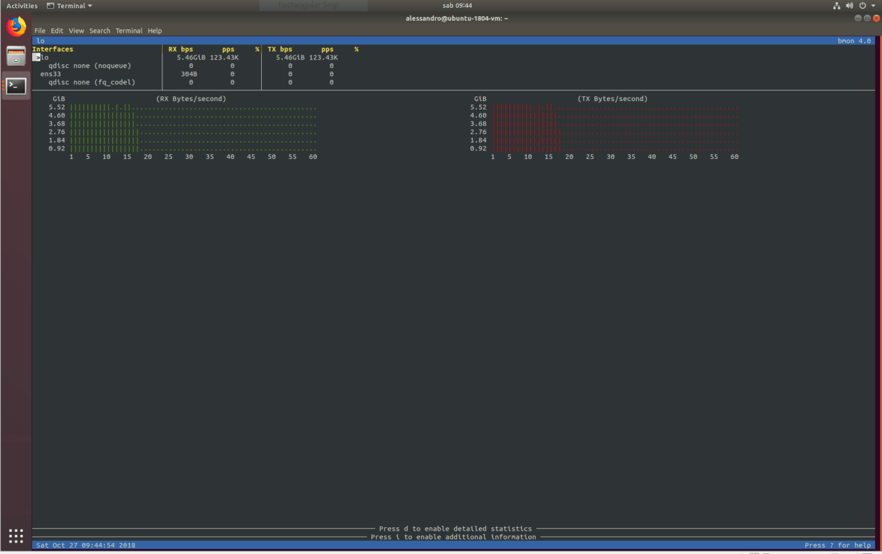Open the file manager from the dock

coord(15,55)
